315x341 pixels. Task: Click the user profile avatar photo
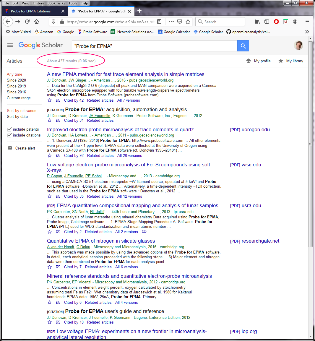298,45
